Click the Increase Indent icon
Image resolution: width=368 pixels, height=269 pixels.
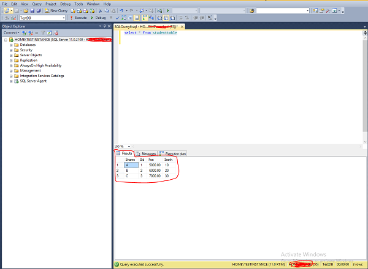tap(202, 18)
